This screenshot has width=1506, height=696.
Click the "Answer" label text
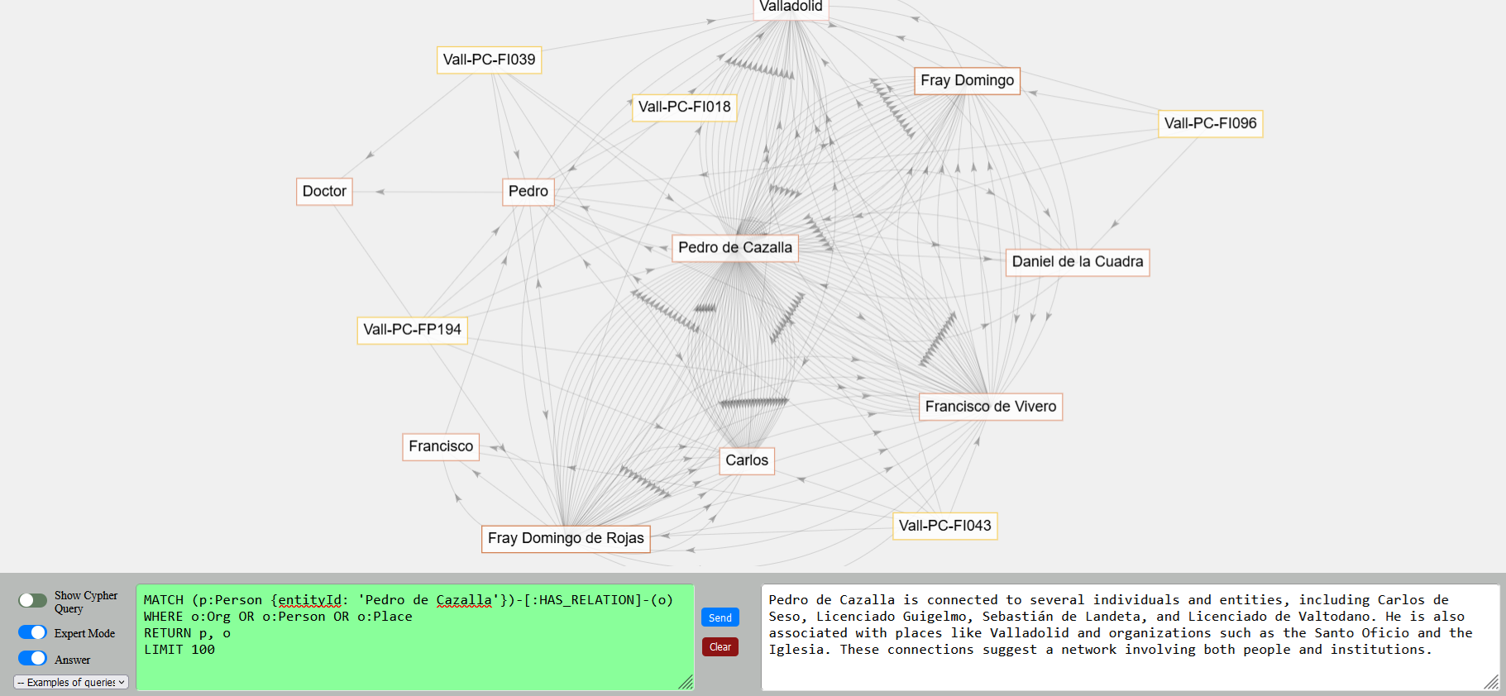72,660
